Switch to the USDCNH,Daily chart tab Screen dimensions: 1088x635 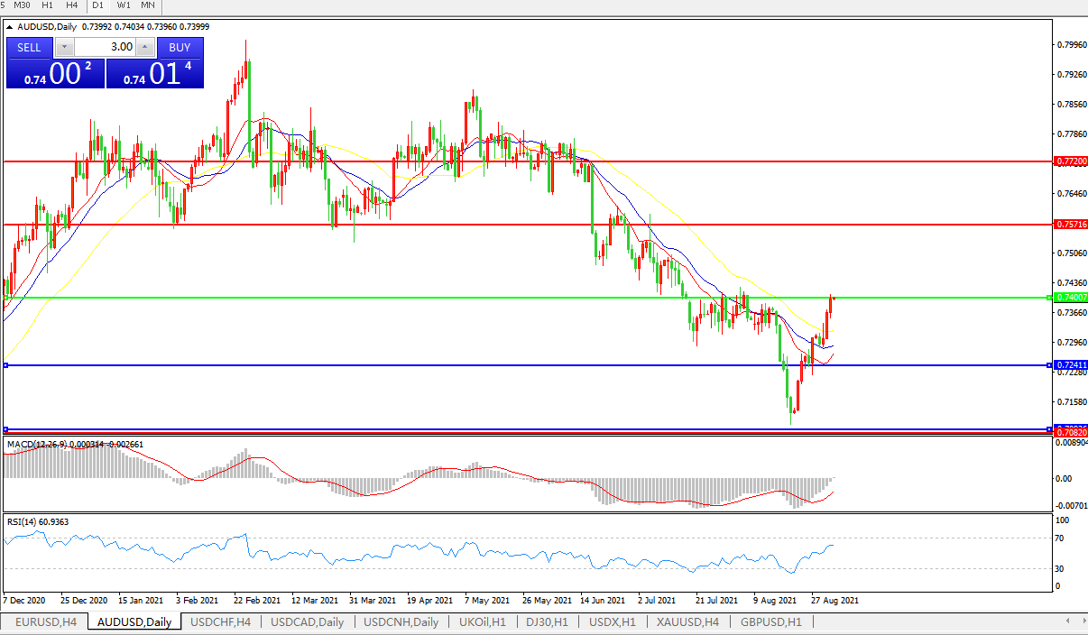[x=400, y=621]
